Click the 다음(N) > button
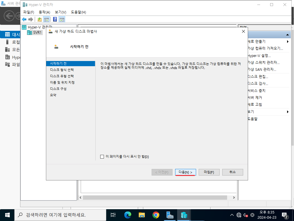The width and height of the screenshot is (294, 221). [x=185, y=172]
